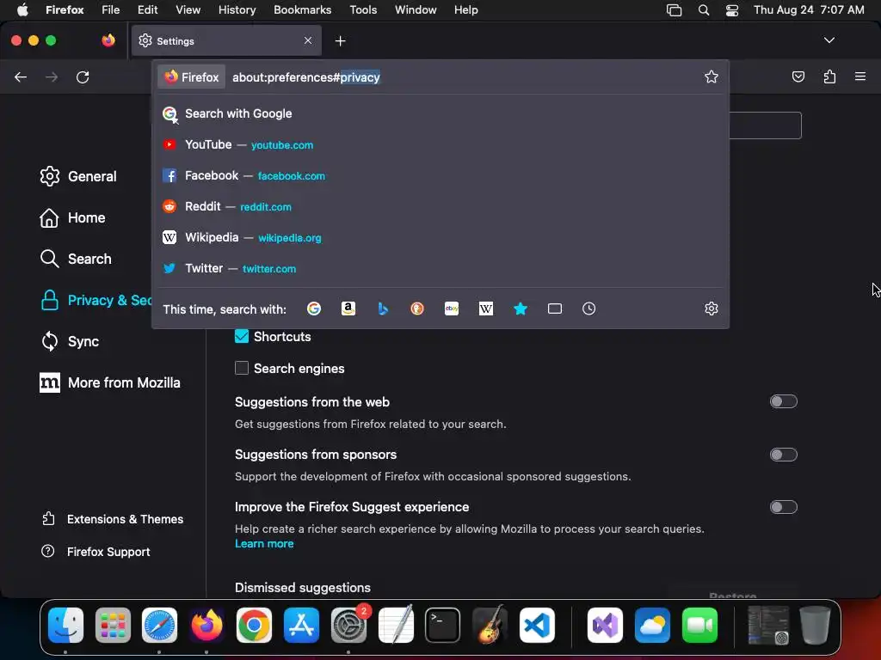Click the address bar URL text
881x660 pixels.
(x=306, y=77)
